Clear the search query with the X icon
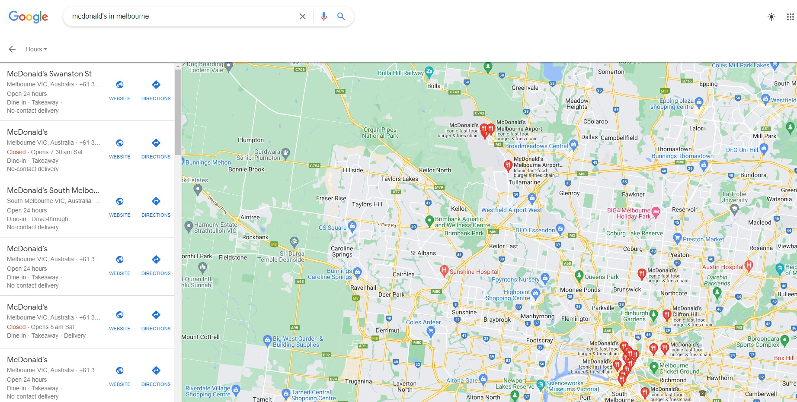The width and height of the screenshot is (797, 402). [303, 16]
